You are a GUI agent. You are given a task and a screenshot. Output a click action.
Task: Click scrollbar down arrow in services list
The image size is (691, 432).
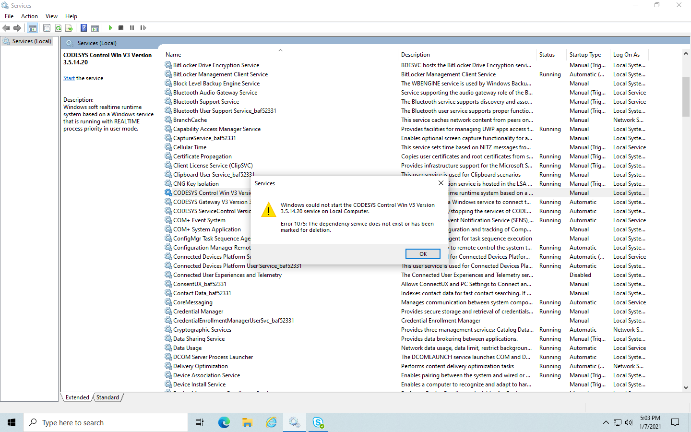click(686, 388)
